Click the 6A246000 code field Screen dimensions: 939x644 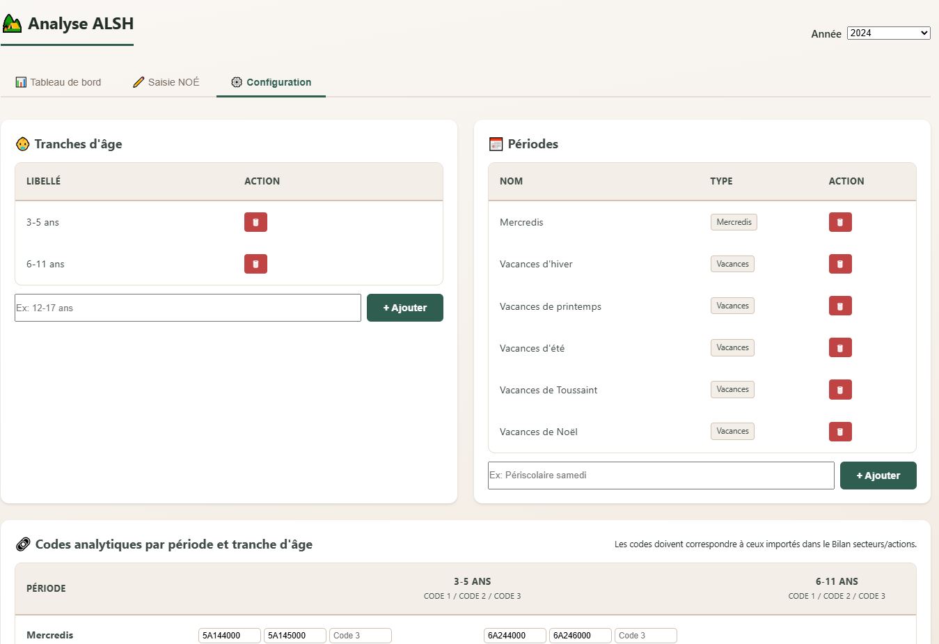coord(580,636)
